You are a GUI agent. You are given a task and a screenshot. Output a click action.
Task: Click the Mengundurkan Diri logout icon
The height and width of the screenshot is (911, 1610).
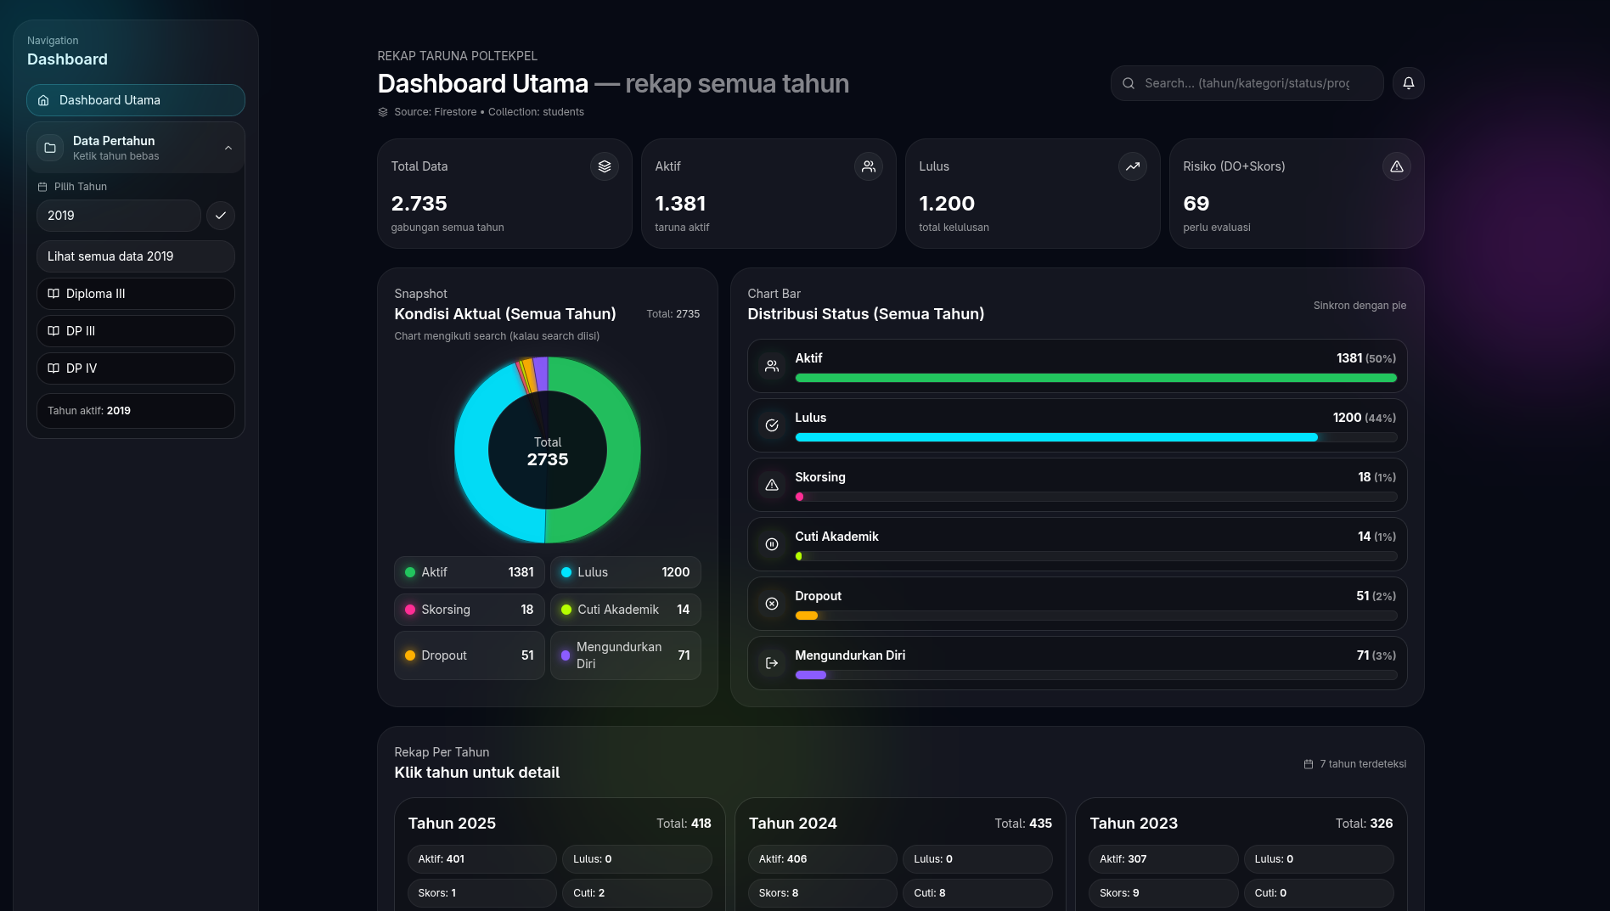point(771,663)
